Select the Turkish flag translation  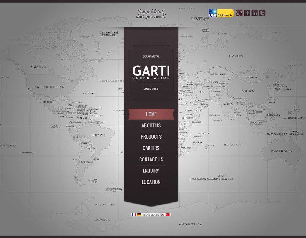168,215
